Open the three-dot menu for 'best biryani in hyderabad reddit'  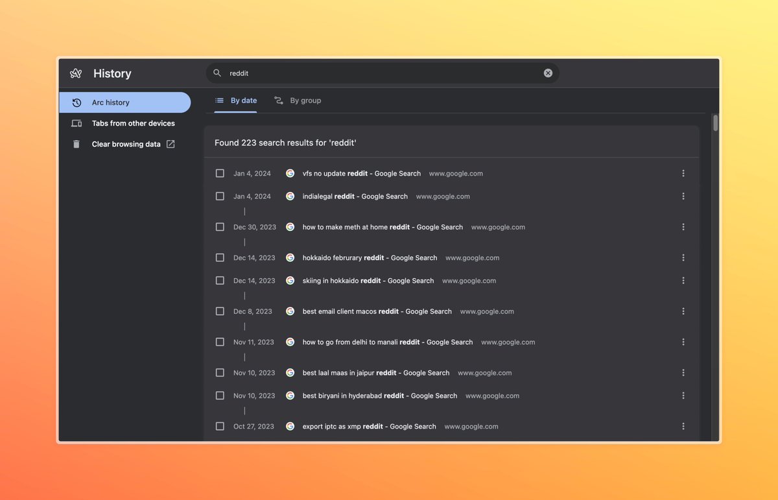point(683,395)
